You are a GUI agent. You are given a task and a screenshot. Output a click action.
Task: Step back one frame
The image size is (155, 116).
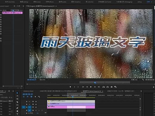(x=87, y=87)
